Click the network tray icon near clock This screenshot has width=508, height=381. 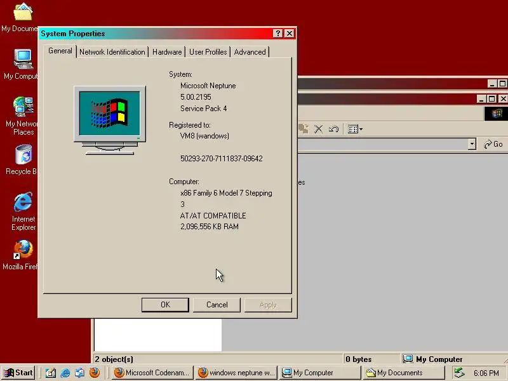458,373
